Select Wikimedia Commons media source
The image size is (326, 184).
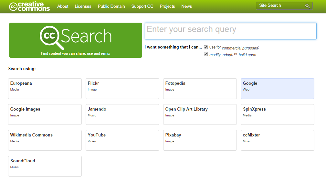tap(45, 140)
